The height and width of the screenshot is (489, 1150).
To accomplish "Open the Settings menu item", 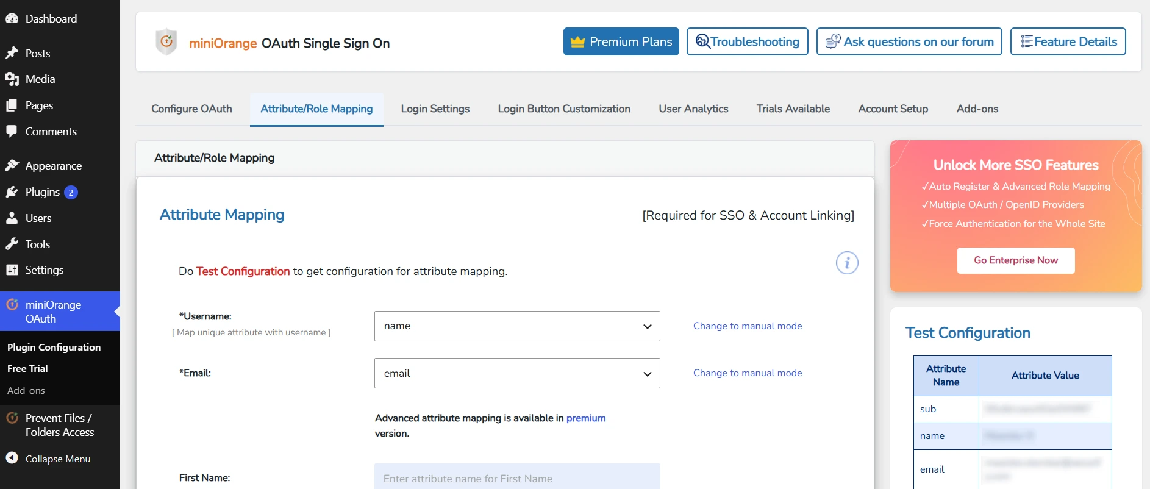I will pos(60,270).
